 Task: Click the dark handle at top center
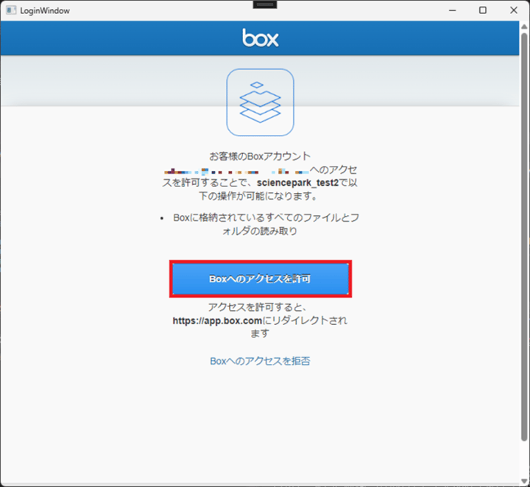coord(264,4)
